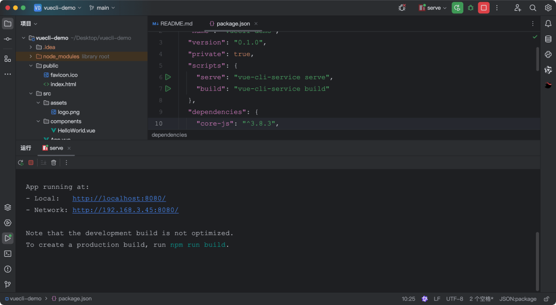Change UTF-8 encoding in status bar
The height and width of the screenshot is (305, 556).
click(455, 299)
